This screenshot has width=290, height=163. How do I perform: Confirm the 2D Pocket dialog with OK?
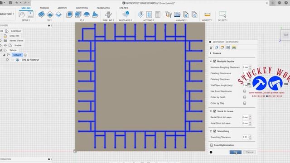236,152
